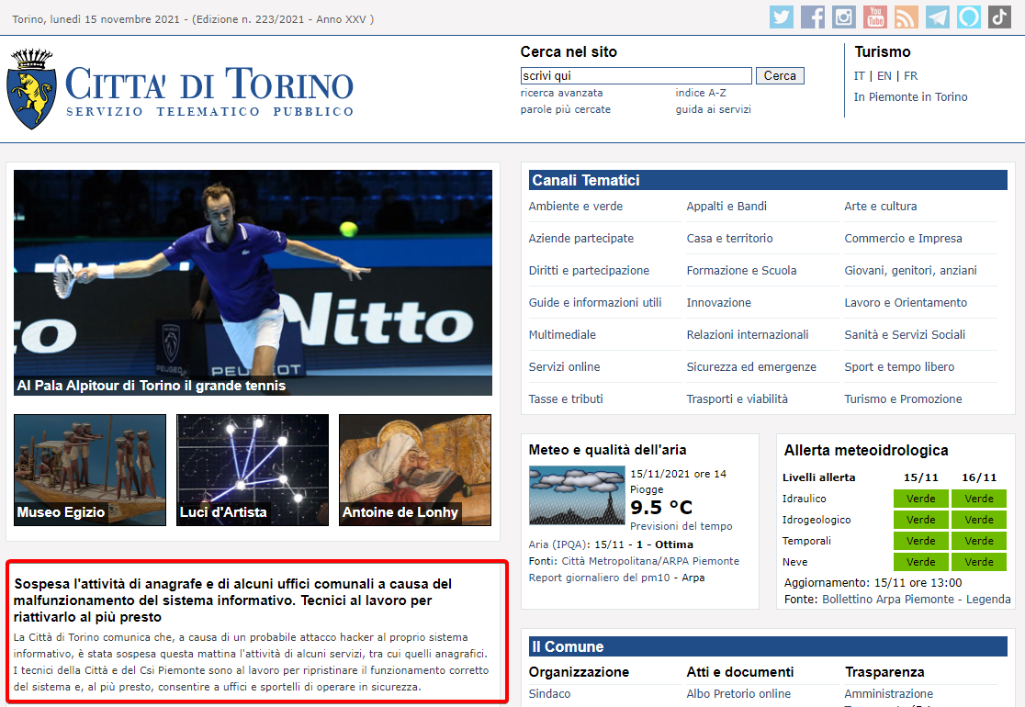This screenshot has width=1025, height=707.
Task: Open the Museo Egizio thumbnail
Action: (x=90, y=470)
